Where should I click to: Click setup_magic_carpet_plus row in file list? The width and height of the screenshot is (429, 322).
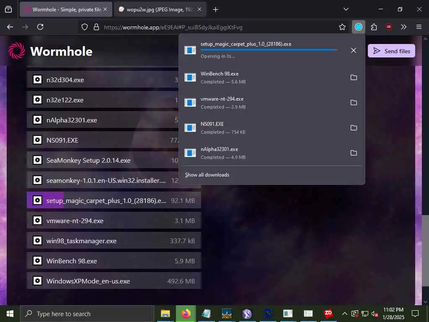coord(114,200)
